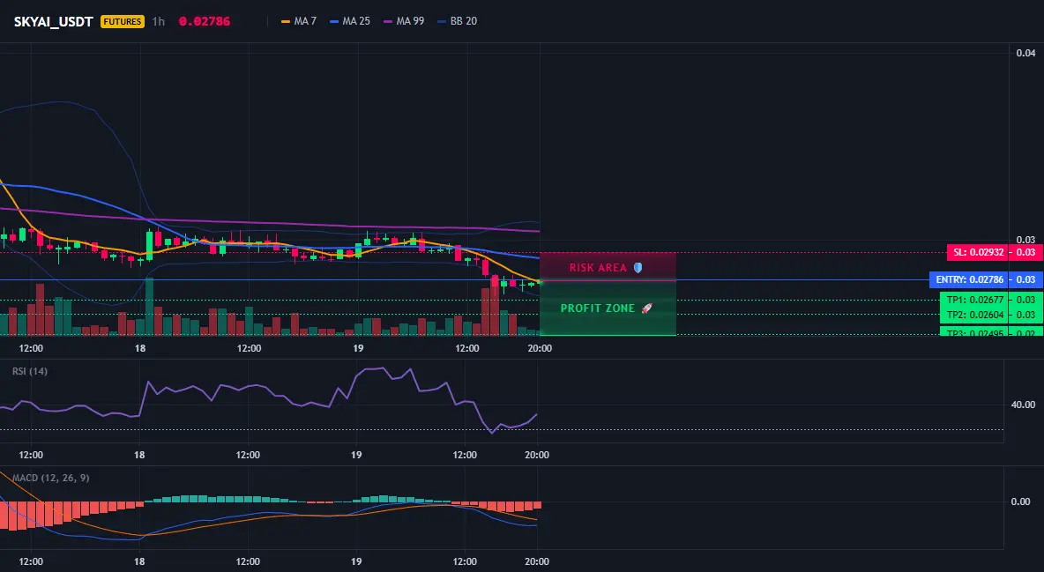Click the SKYAI_USDT symbol name
The width and height of the screenshot is (1044, 572).
coord(53,21)
